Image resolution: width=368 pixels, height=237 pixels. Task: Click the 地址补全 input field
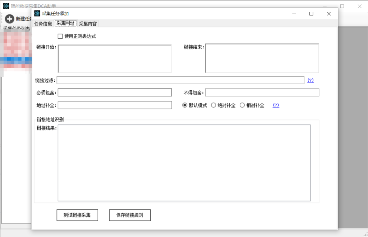(x=115, y=105)
